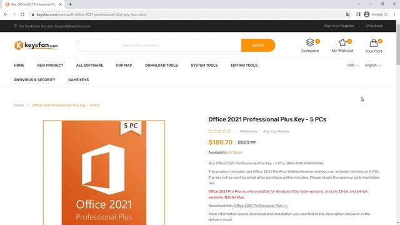Click Home breadcrumb link
This screenshot has height=225, width=400.
(x=19, y=105)
